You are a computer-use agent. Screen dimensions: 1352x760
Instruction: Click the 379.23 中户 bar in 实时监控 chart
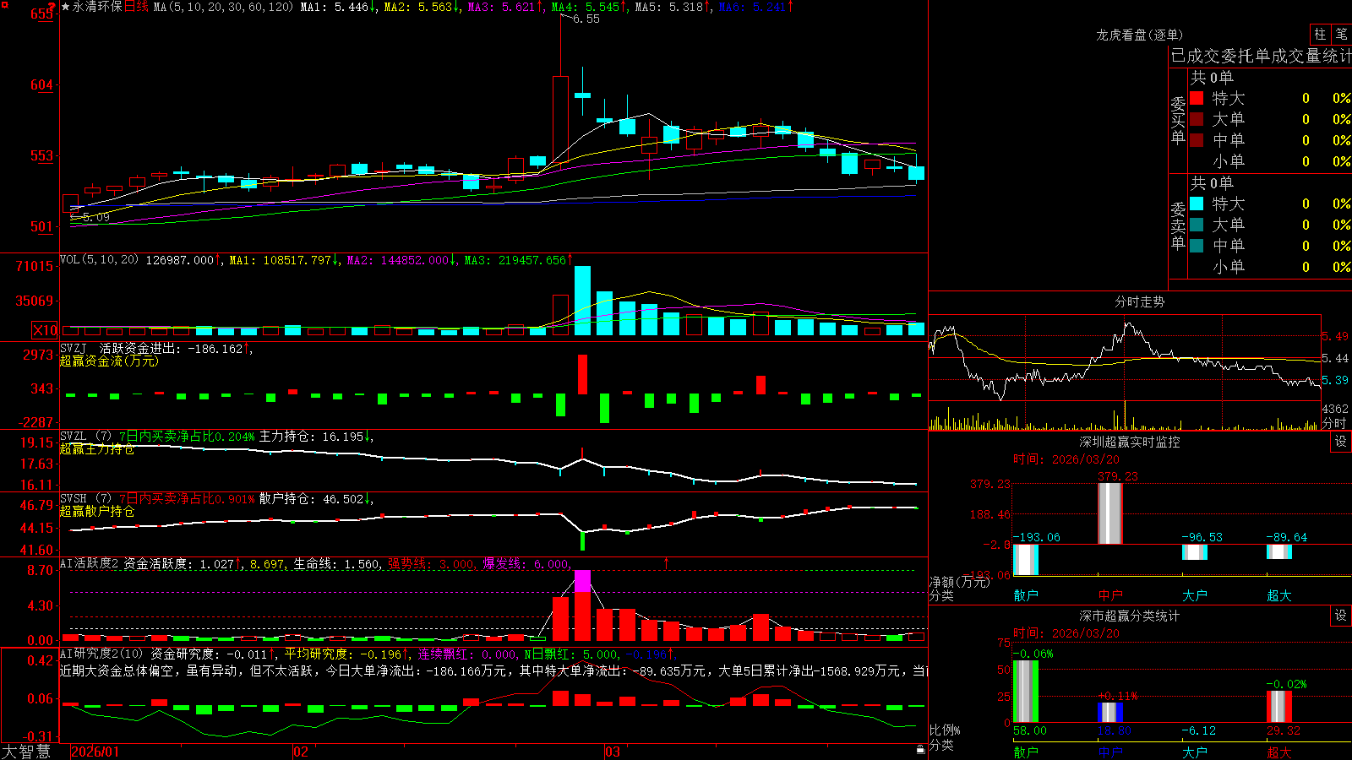[x=1109, y=513]
